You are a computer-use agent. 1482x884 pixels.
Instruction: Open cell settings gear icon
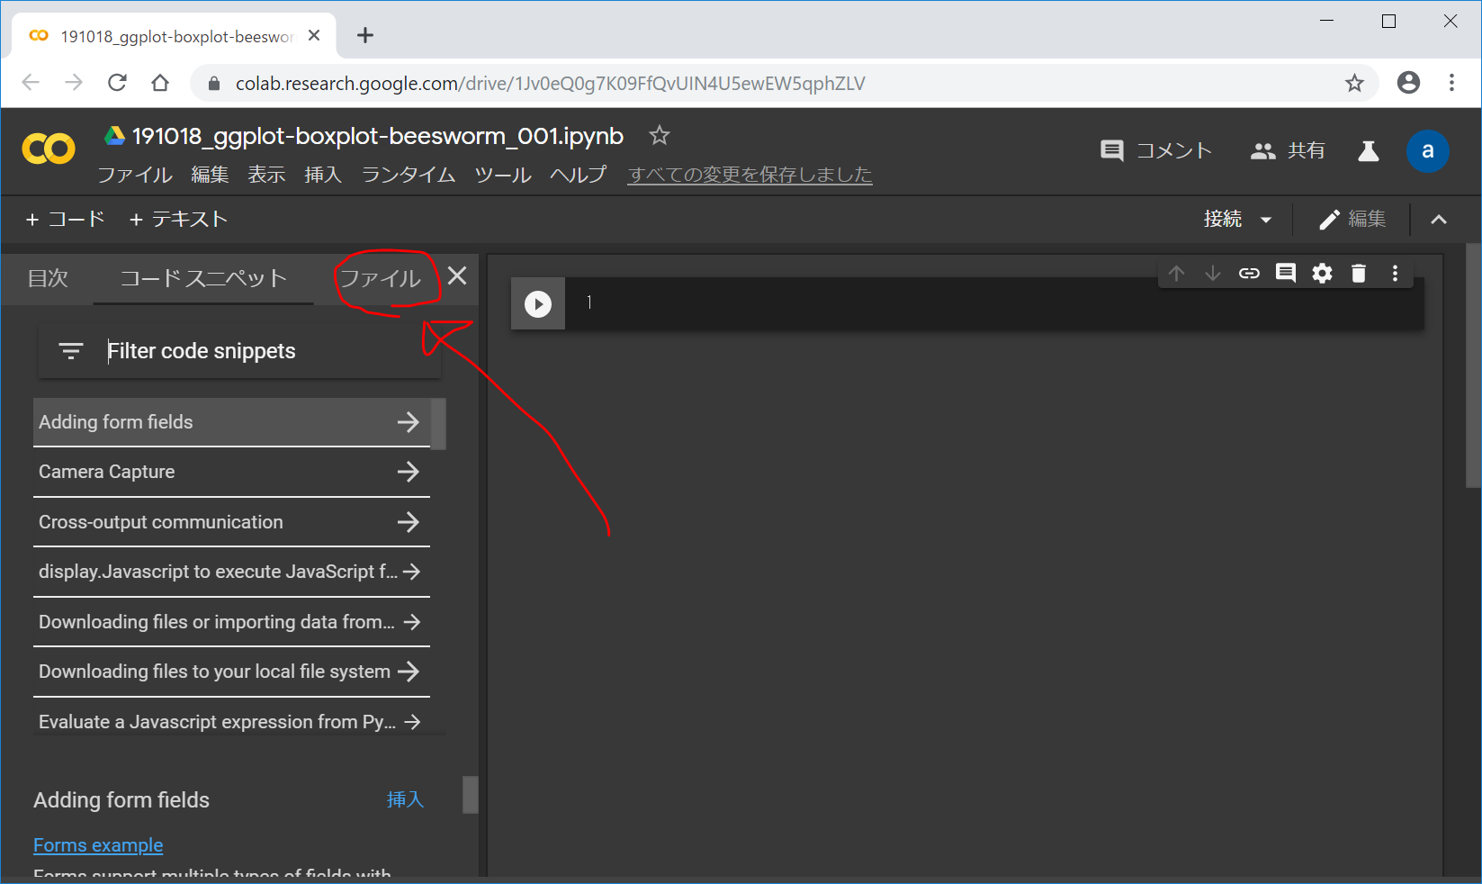tap(1322, 274)
